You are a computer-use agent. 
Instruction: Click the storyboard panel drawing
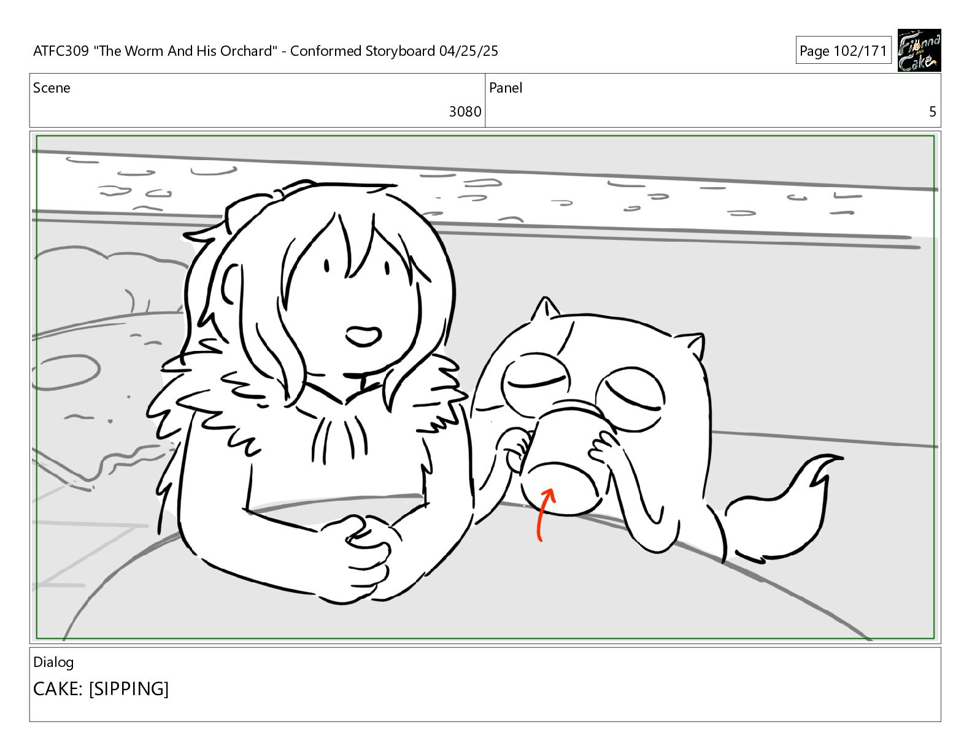(485, 387)
